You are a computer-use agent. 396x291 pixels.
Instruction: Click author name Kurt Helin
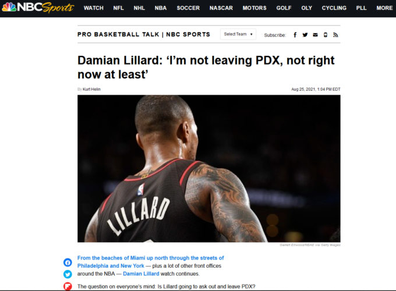coord(91,90)
